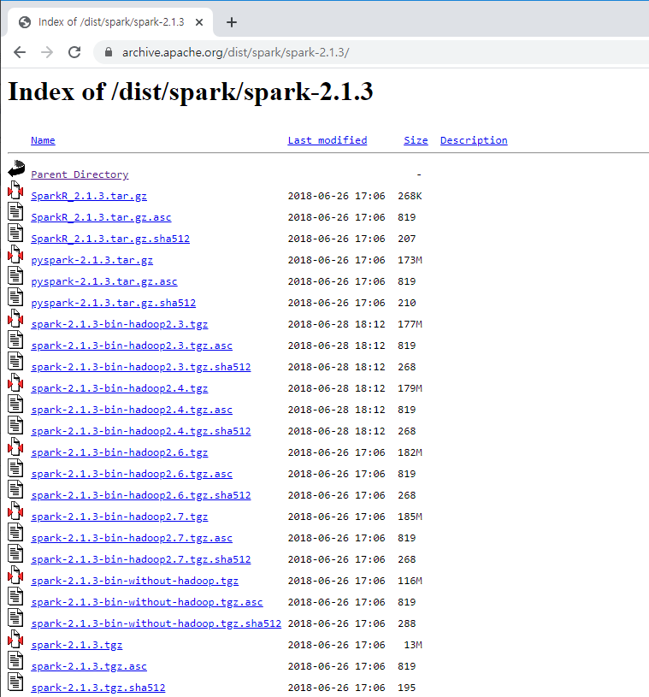Click document icon beside spark-2.1.3-bin-hadoop2.4.tgz.sha512

[15, 425]
